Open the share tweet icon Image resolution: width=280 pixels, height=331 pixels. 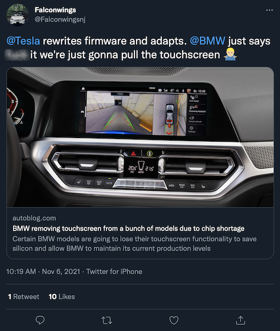tap(241, 320)
